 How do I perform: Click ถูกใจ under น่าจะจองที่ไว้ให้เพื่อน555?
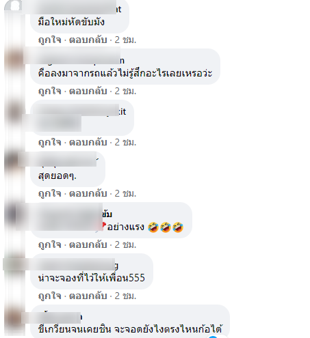(x=49, y=296)
